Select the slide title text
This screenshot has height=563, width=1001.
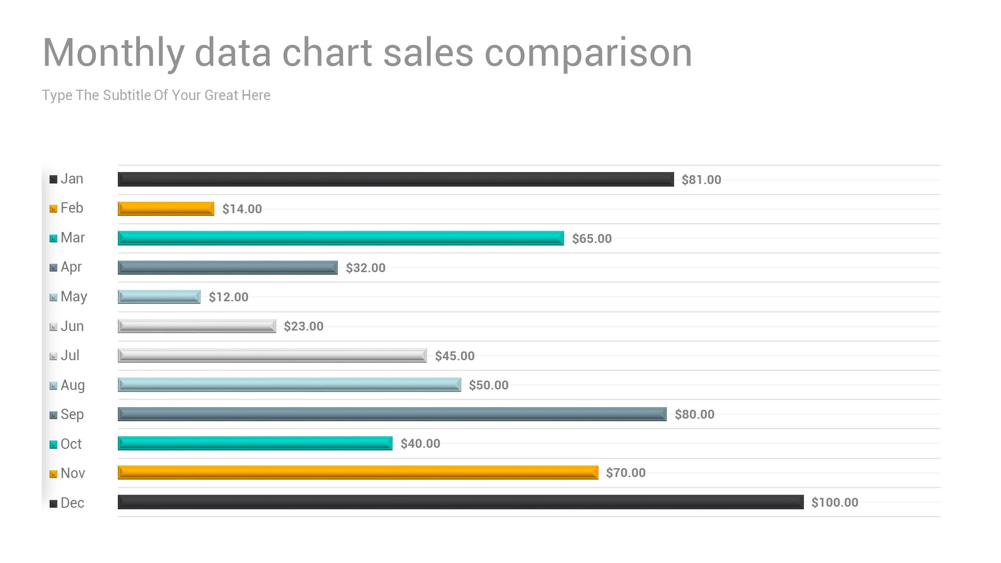[x=367, y=53]
